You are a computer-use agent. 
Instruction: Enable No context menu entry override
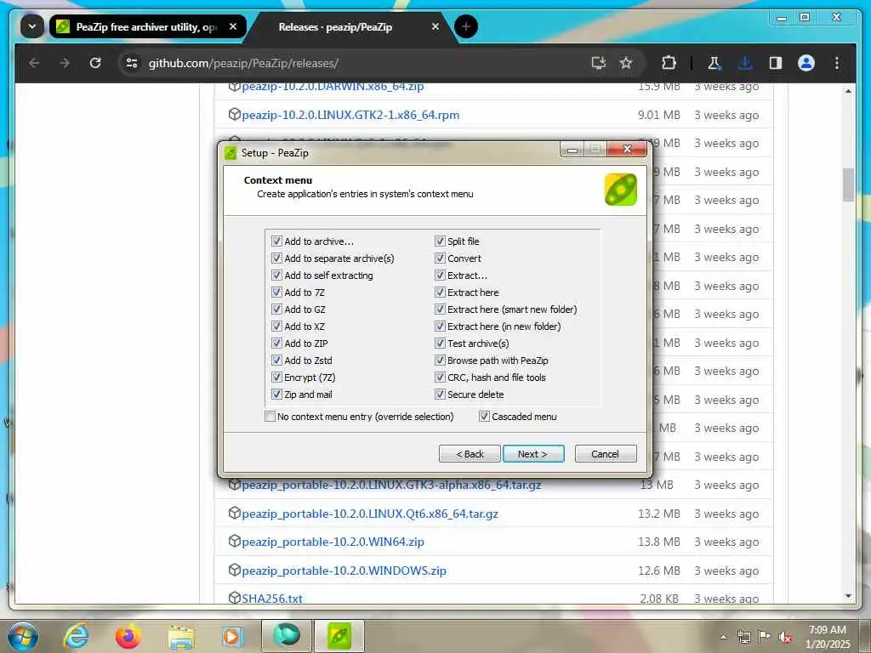point(270,417)
